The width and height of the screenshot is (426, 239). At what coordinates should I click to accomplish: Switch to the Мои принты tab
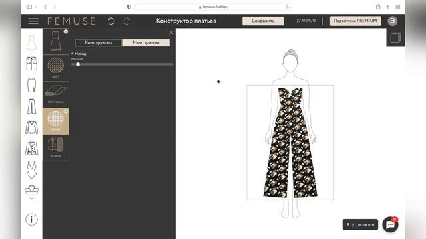146,42
